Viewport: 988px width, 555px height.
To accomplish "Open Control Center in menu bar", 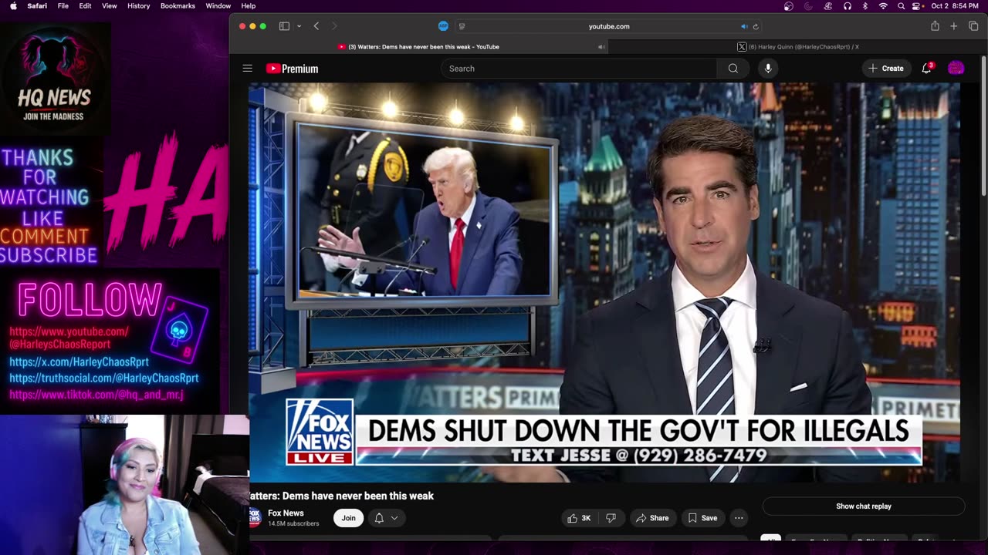I will tap(918, 6).
